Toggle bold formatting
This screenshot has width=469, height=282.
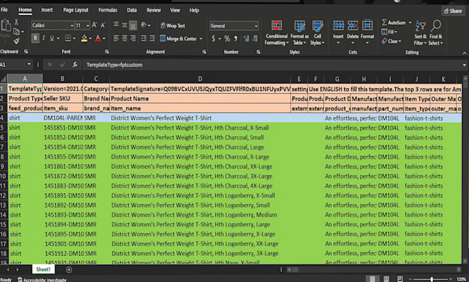34,39
